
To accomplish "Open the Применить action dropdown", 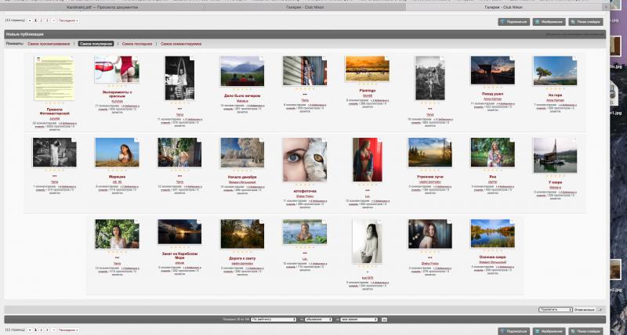I will click(556, 309).
